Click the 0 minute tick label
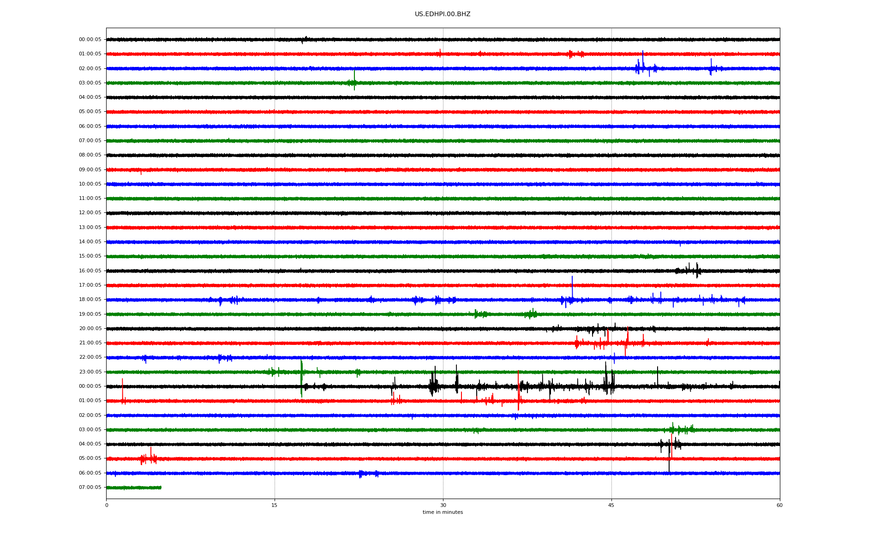The image size is (886, 554). coord(107,505)
